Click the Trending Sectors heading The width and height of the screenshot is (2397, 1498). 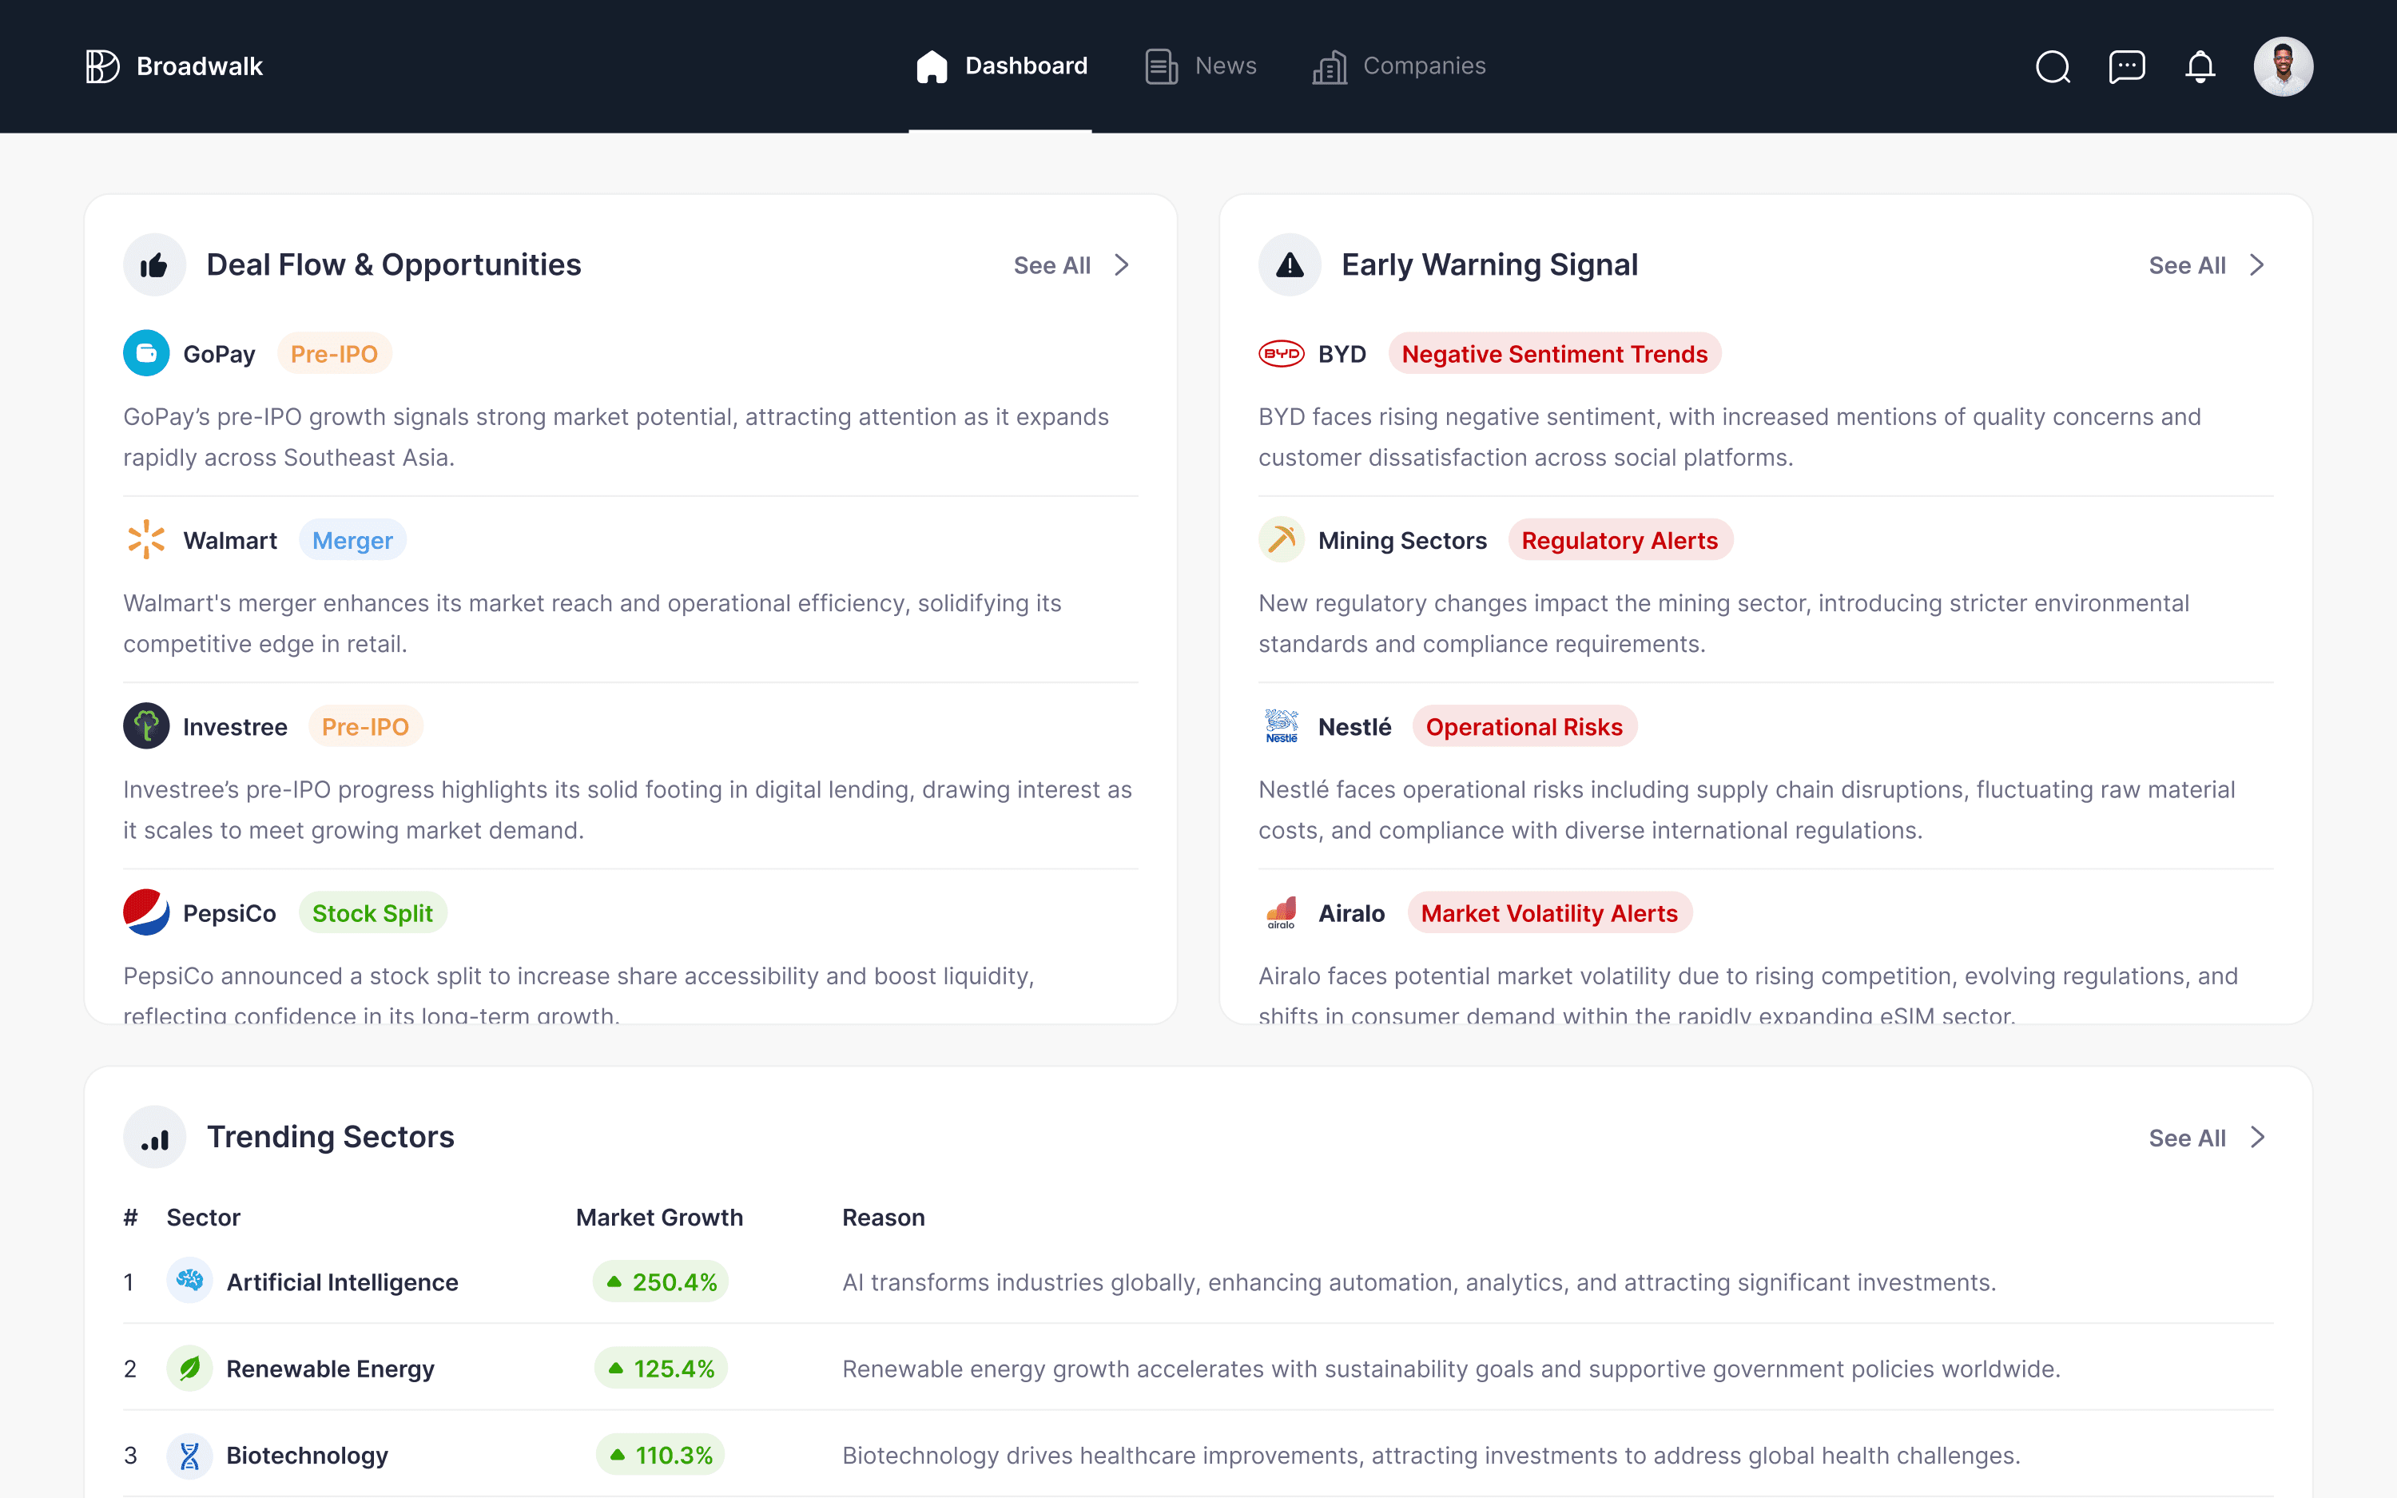(330, 1136)
